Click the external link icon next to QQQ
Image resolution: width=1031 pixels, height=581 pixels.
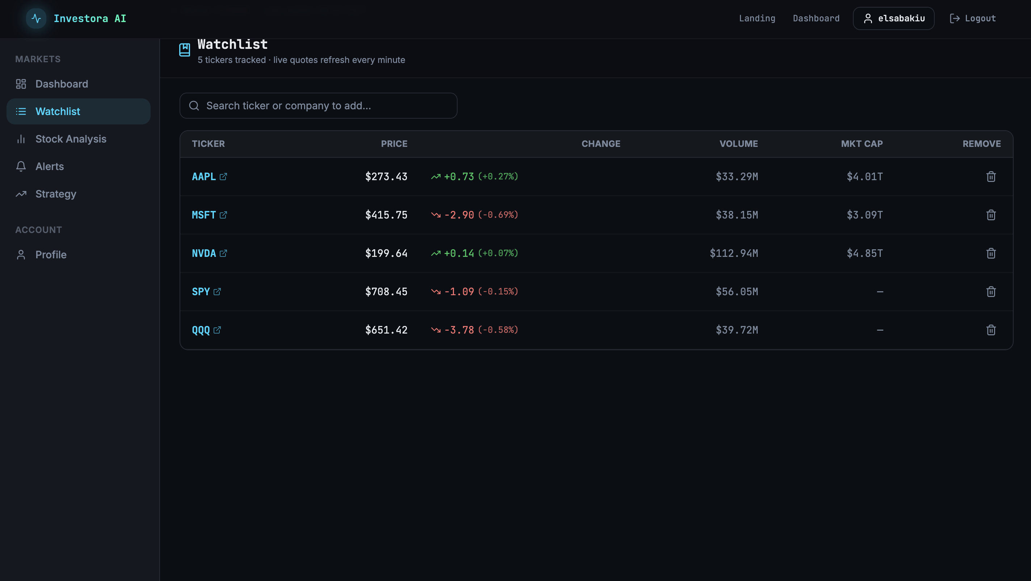click(217, 330)
